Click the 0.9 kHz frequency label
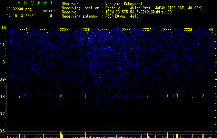 pyautogui.click(x=3, y=79)
